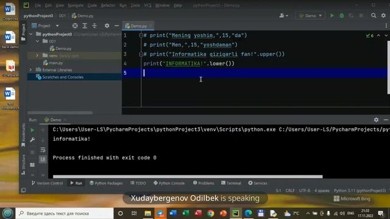The width and height of the screenshot is (390, 219).
Task: Go to next highlighted problem arrow
Action: [x=386, y=35]
